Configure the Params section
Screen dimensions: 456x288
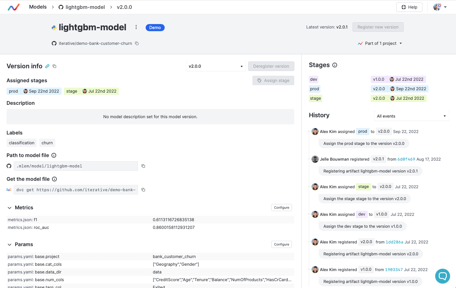282,244
